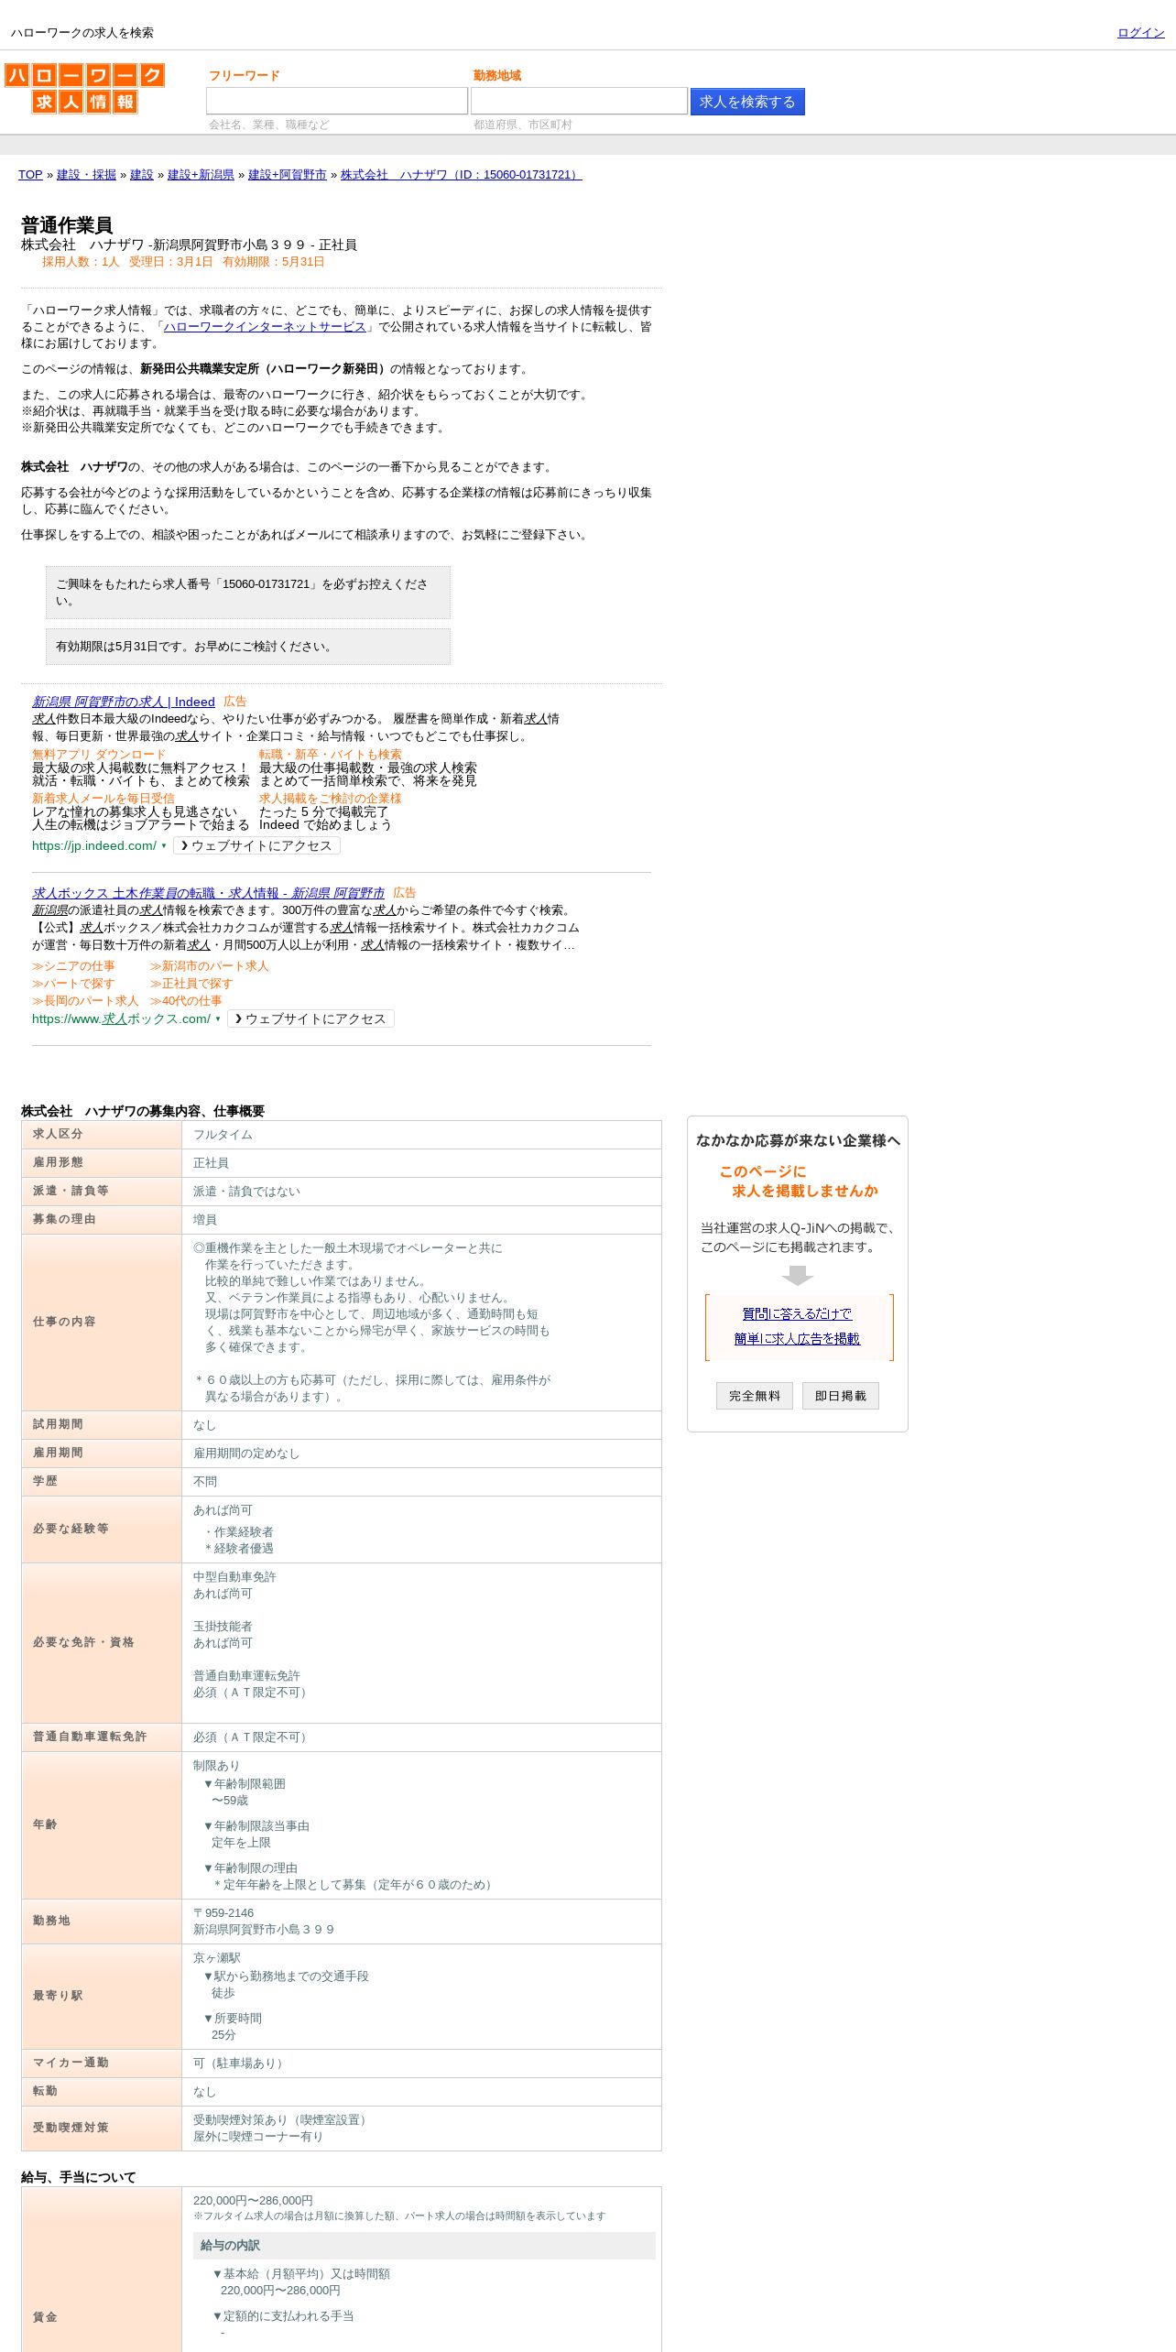
Task: Click the ≫40代の仕事 link
Action: tap(186, 1001)
